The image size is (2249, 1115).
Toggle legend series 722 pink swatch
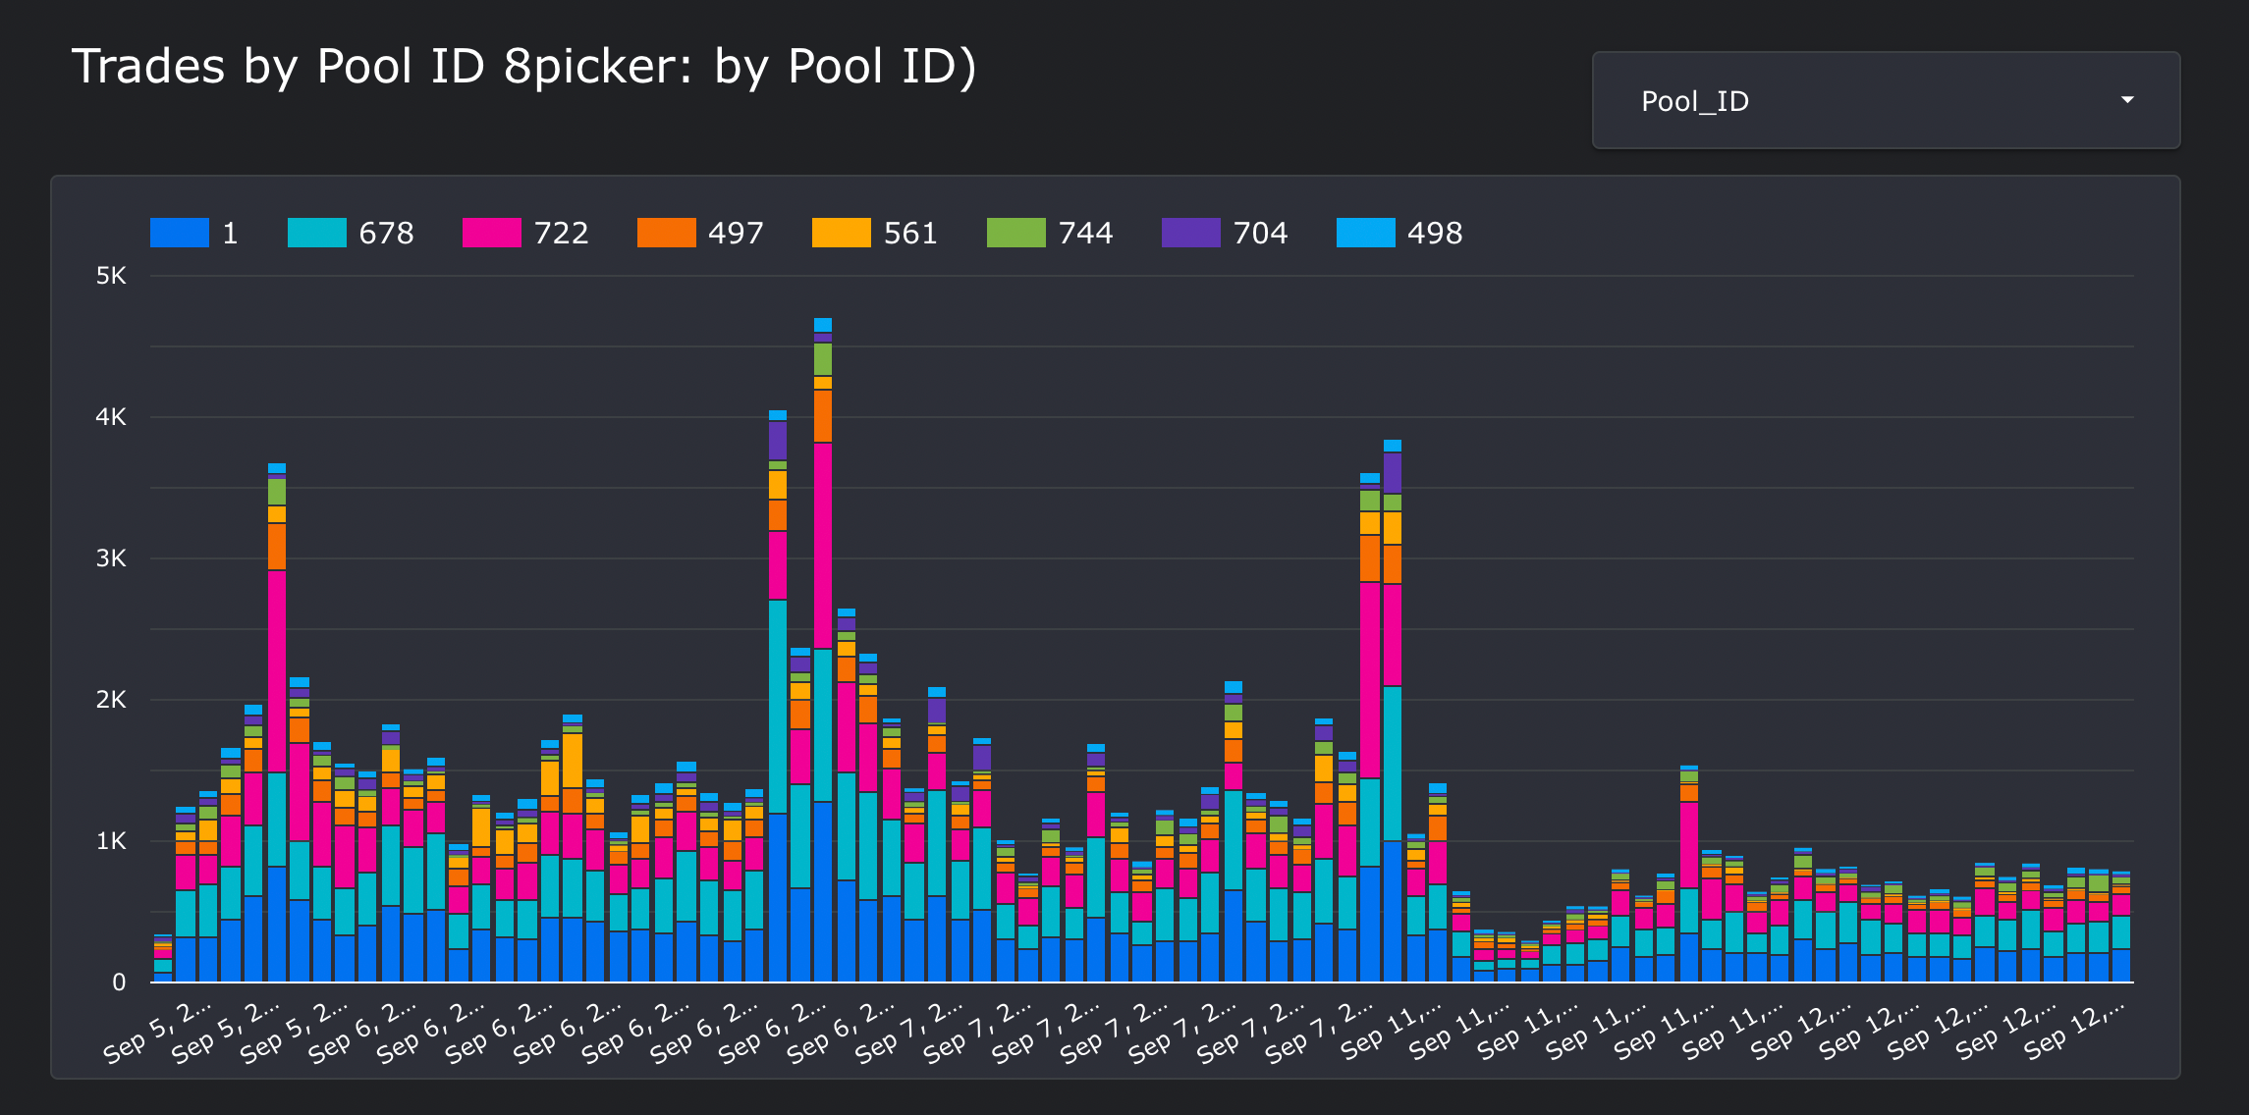click(x=491, y=233)
